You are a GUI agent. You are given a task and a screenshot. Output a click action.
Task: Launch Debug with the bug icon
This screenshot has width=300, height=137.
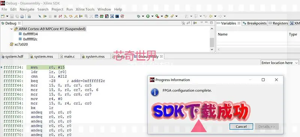point(138,16)
